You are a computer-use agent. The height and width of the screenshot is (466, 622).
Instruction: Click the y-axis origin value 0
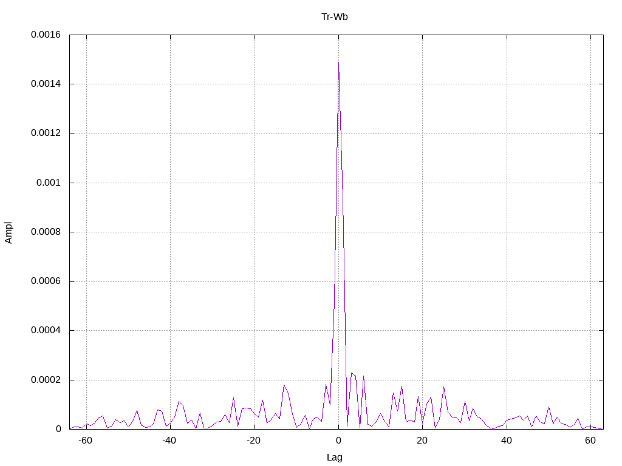[x=58, y=429]
